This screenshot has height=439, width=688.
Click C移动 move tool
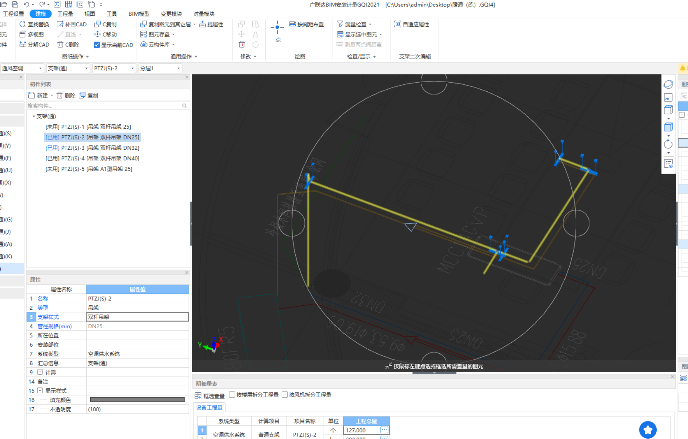105,34
